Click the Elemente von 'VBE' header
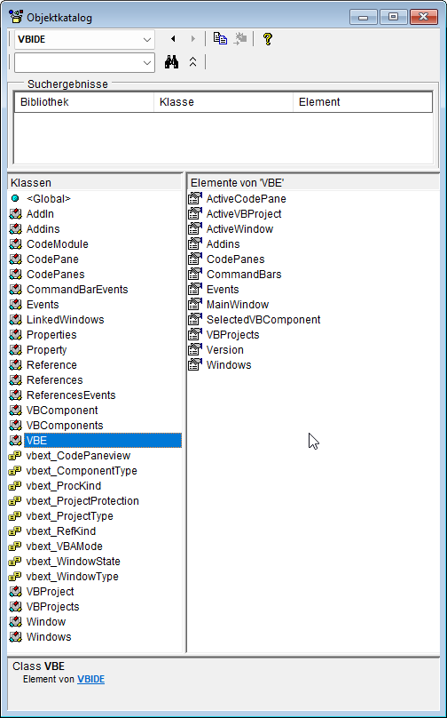The height and width of the screenshot is (718, 447). (314, 183)
